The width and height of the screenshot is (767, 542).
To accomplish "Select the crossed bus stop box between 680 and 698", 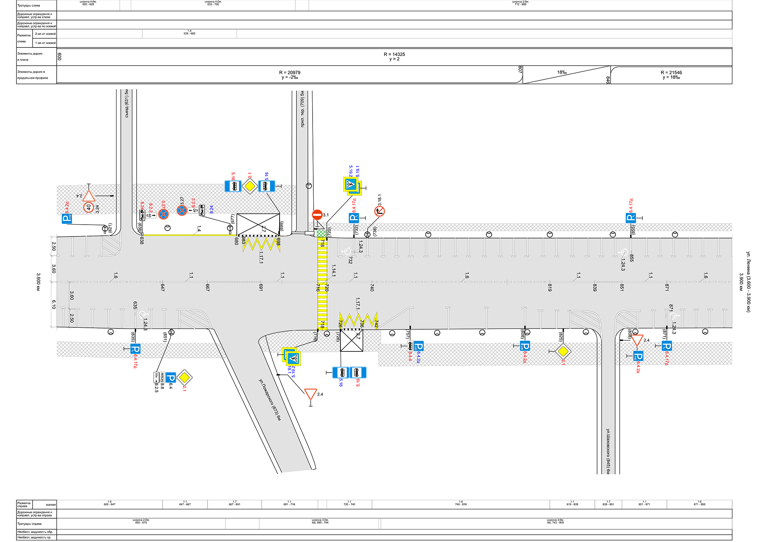I will 258,224.
